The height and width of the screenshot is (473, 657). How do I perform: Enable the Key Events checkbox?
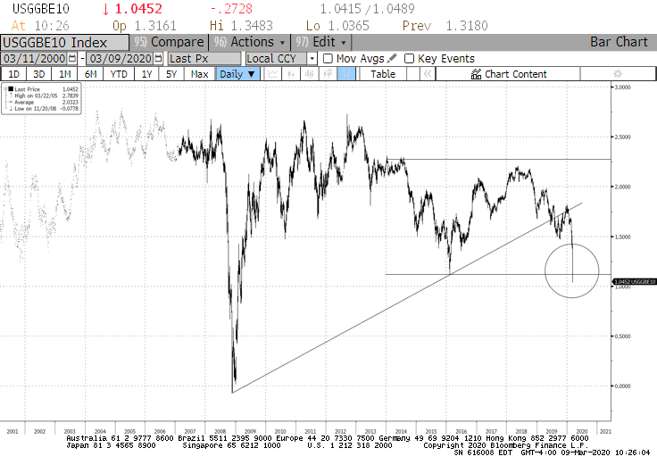tap(410, 58)
